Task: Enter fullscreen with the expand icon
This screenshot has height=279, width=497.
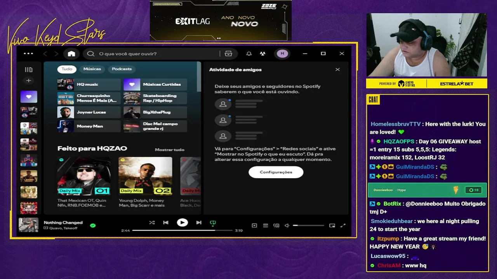Action: (343, 226)
